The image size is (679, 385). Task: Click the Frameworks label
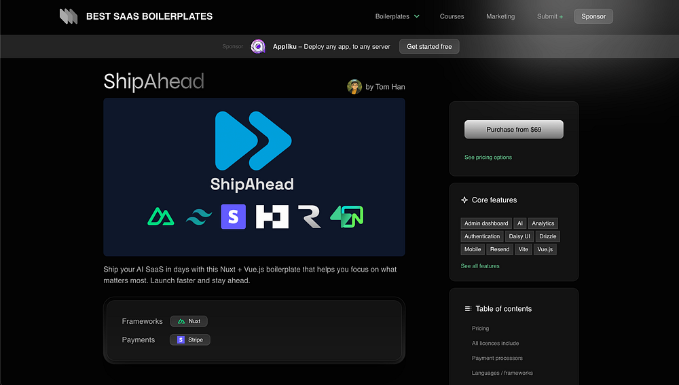[142, 321]
